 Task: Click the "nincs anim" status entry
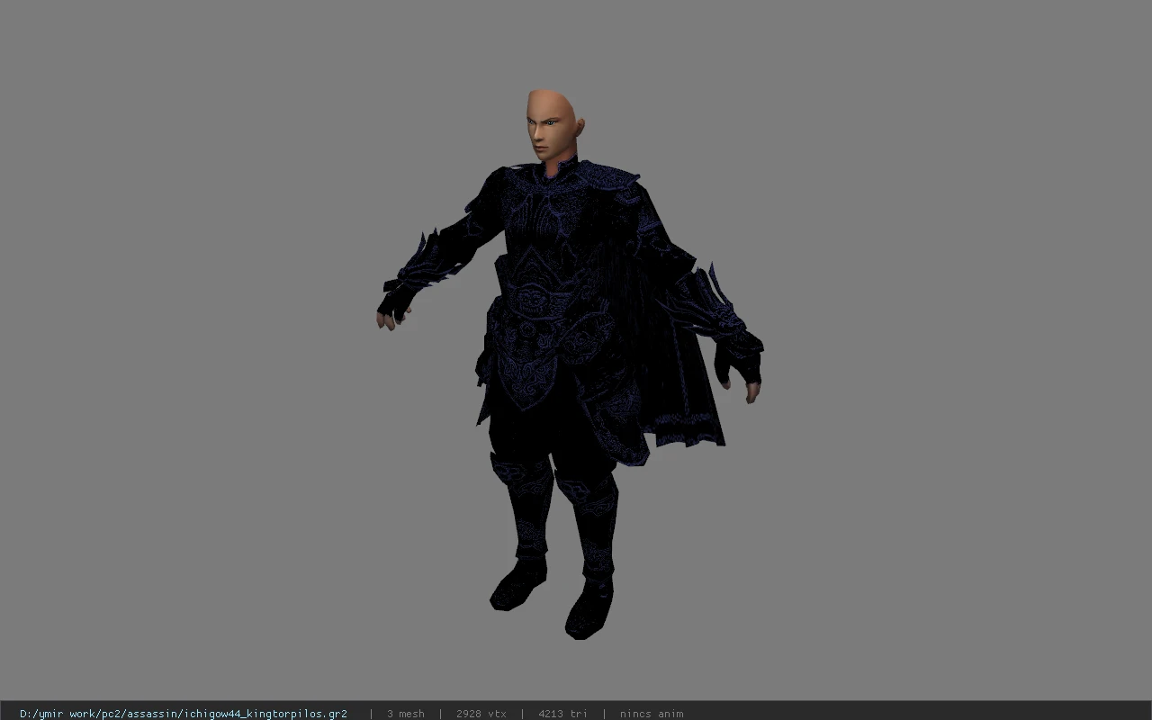pos(651,714)
